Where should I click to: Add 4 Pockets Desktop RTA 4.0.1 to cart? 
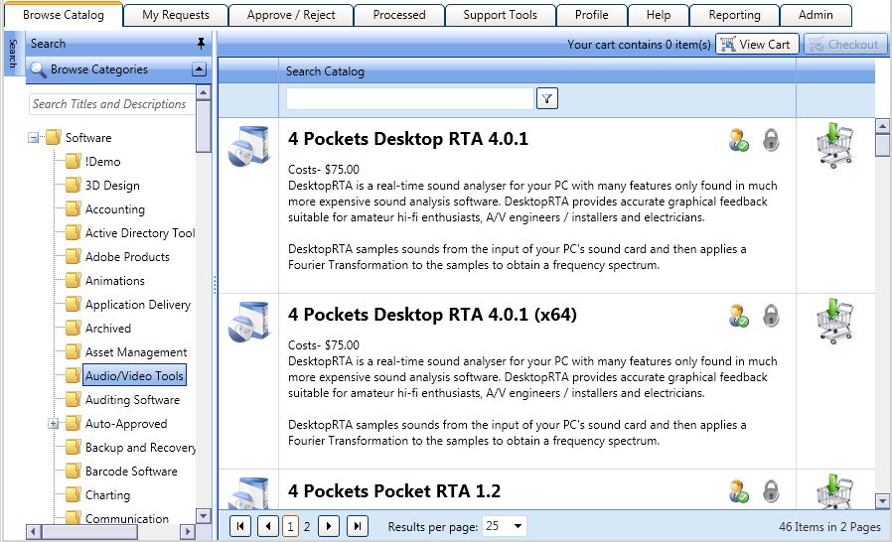point(834,145)
